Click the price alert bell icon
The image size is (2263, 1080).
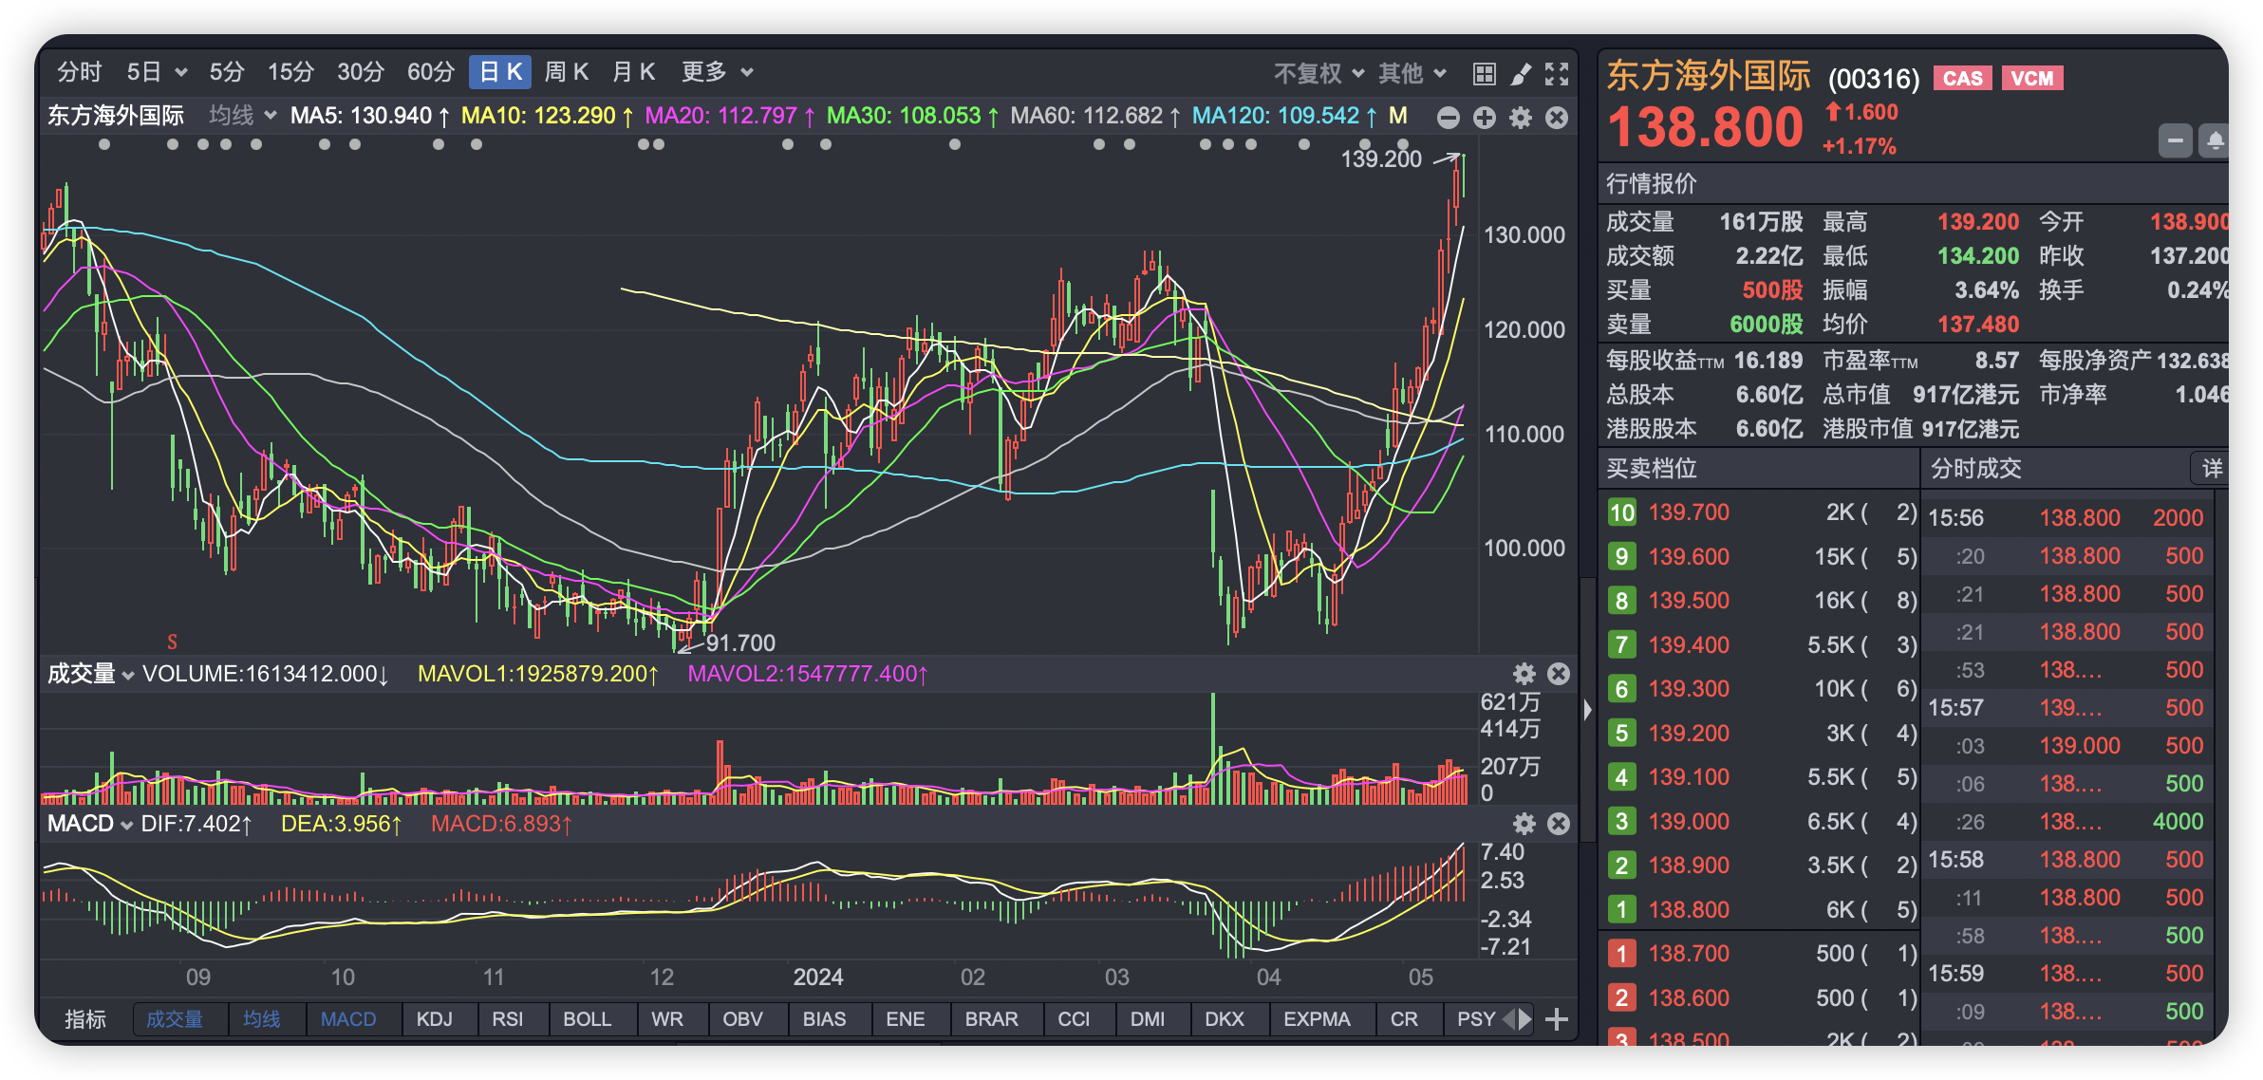[x=2215, y=140]
